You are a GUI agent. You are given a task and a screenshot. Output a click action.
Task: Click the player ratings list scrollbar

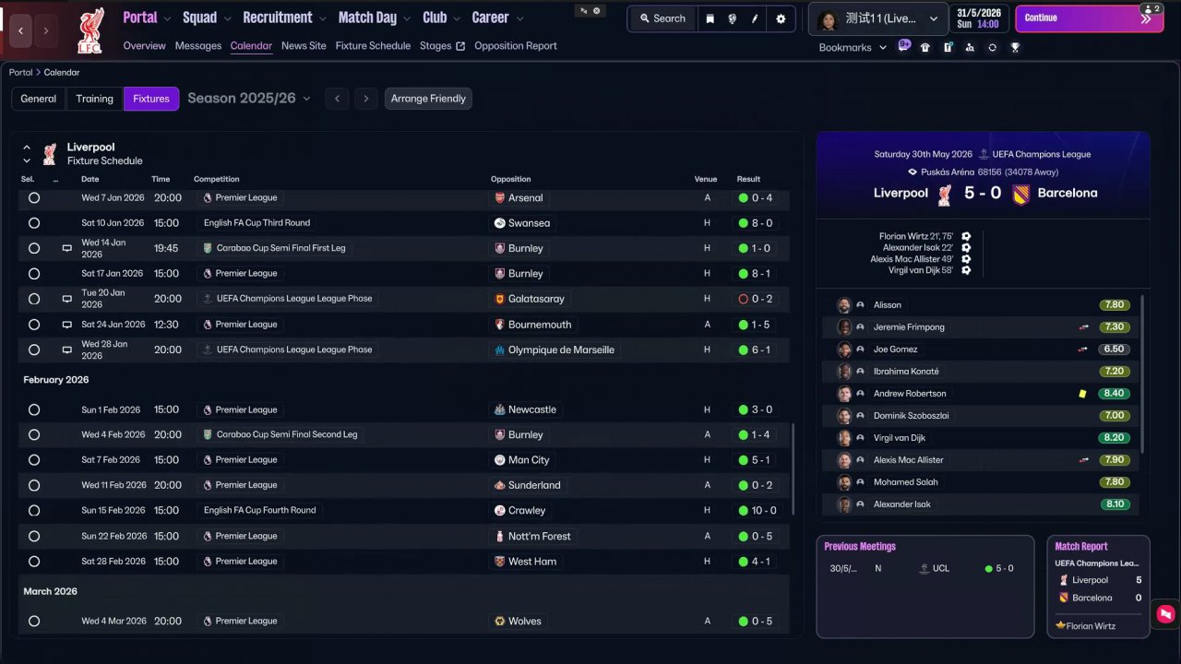tap(1143, 373)
